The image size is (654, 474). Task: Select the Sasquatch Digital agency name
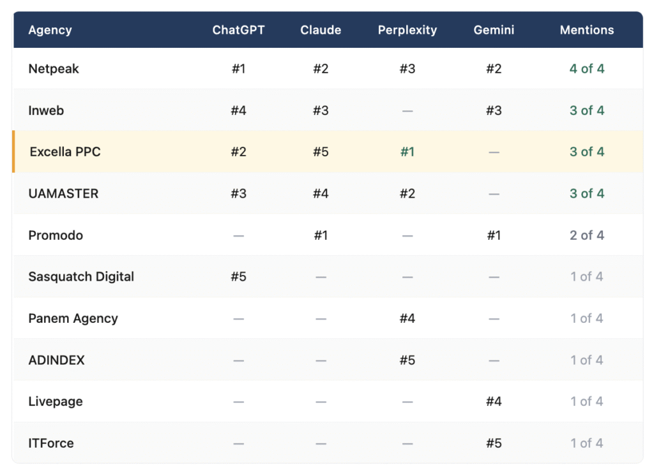pyautogui.click(x=81, y=277)
